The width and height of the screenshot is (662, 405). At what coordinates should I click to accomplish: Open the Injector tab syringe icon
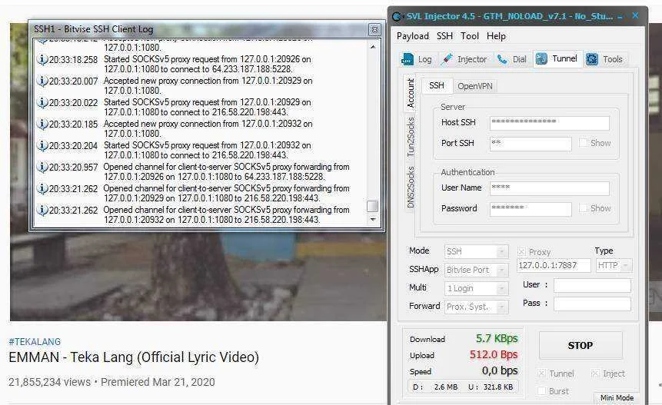(447, 59)
